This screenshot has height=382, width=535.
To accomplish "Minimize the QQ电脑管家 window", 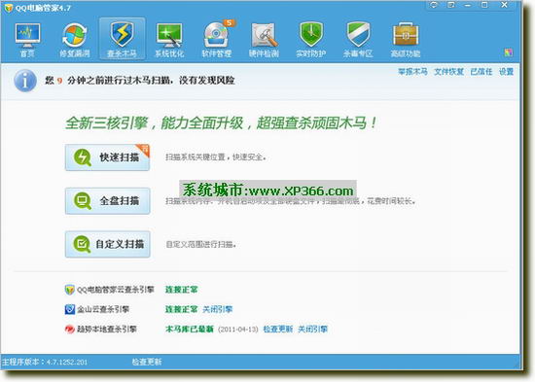I will click(x=468, y=5).
